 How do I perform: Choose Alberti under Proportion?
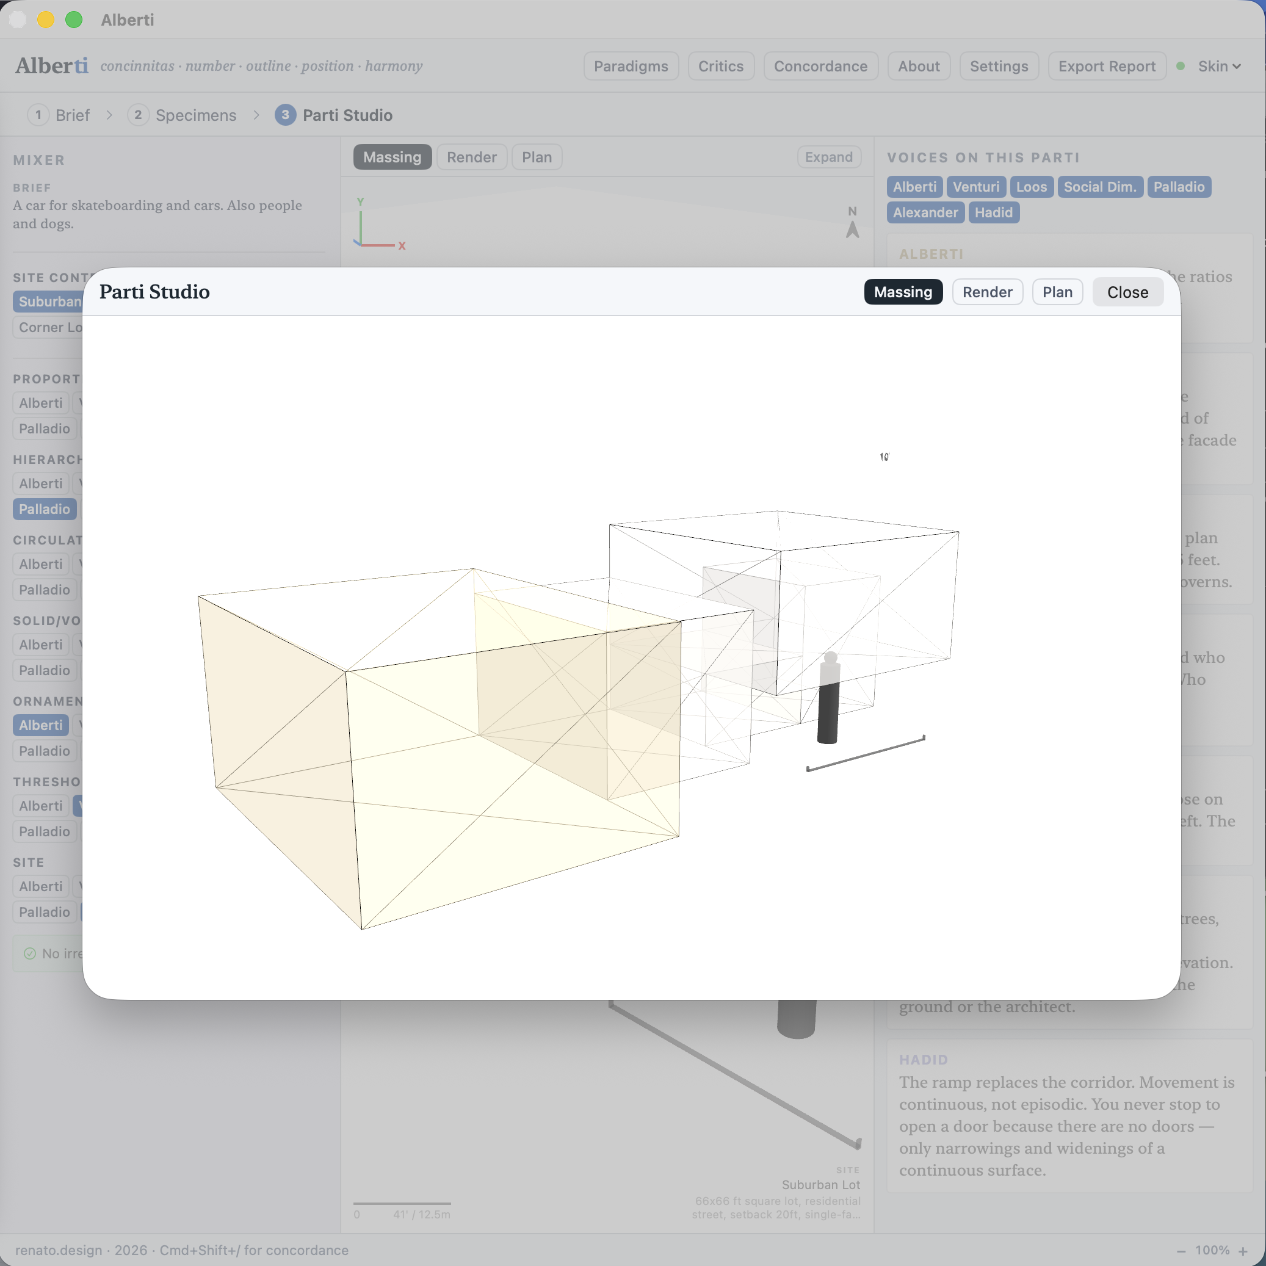(41, 403)
